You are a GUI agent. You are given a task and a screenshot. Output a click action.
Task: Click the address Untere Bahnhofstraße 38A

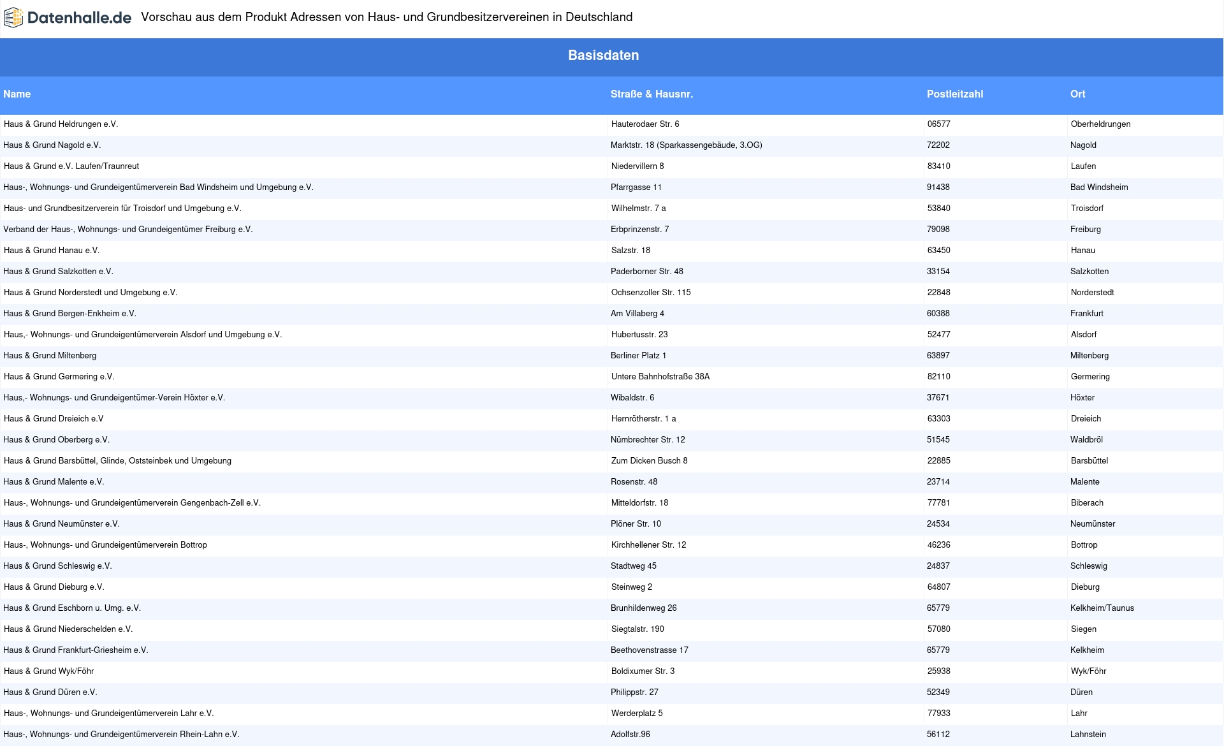click(x=660, y=377)
